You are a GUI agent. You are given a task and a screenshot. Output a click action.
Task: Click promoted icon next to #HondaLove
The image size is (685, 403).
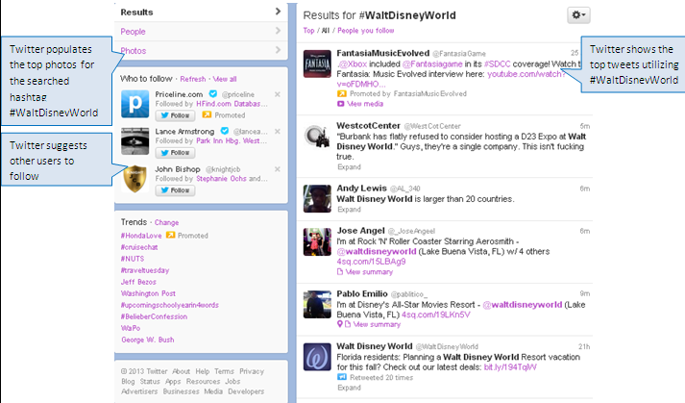170,235
